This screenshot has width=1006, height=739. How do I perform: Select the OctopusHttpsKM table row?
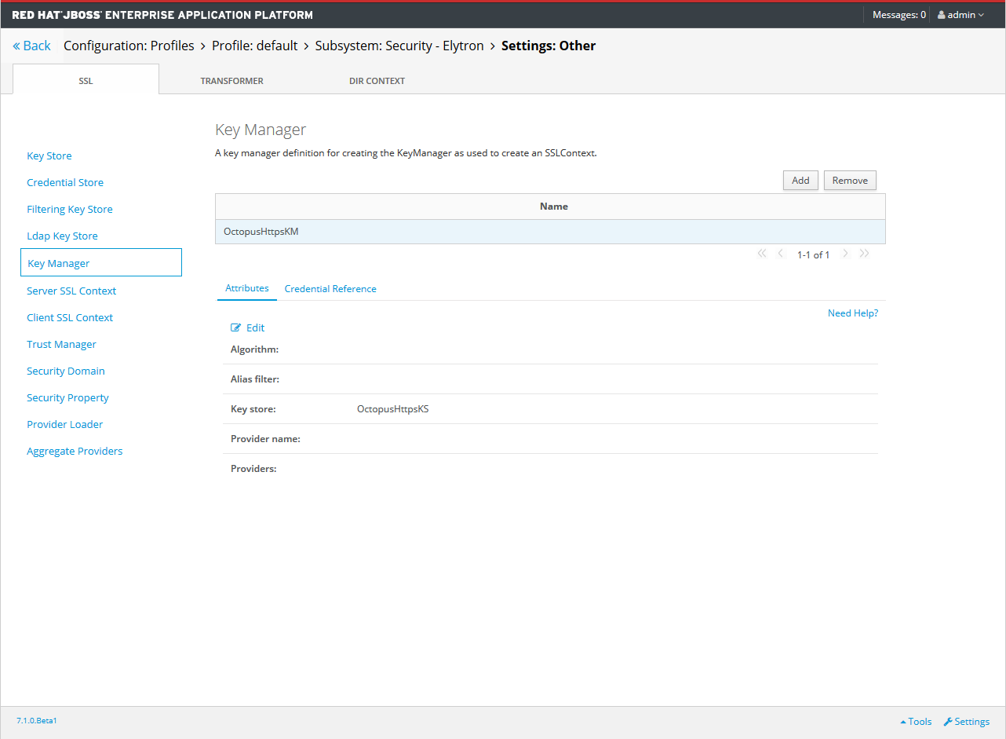[549, 232]
